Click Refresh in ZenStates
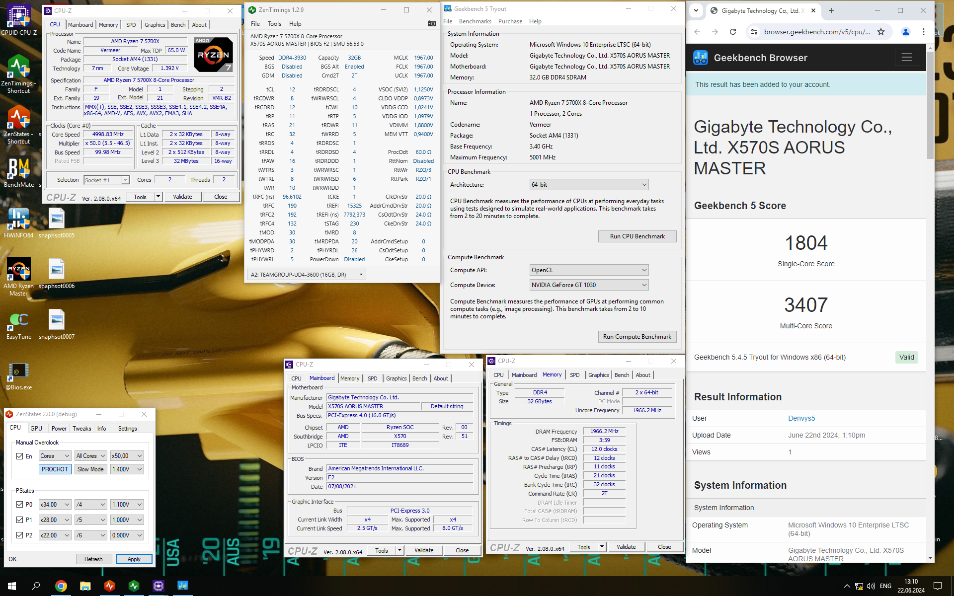Image resolution: width=954 pixels, height=596 pixels. pos(93,559)
